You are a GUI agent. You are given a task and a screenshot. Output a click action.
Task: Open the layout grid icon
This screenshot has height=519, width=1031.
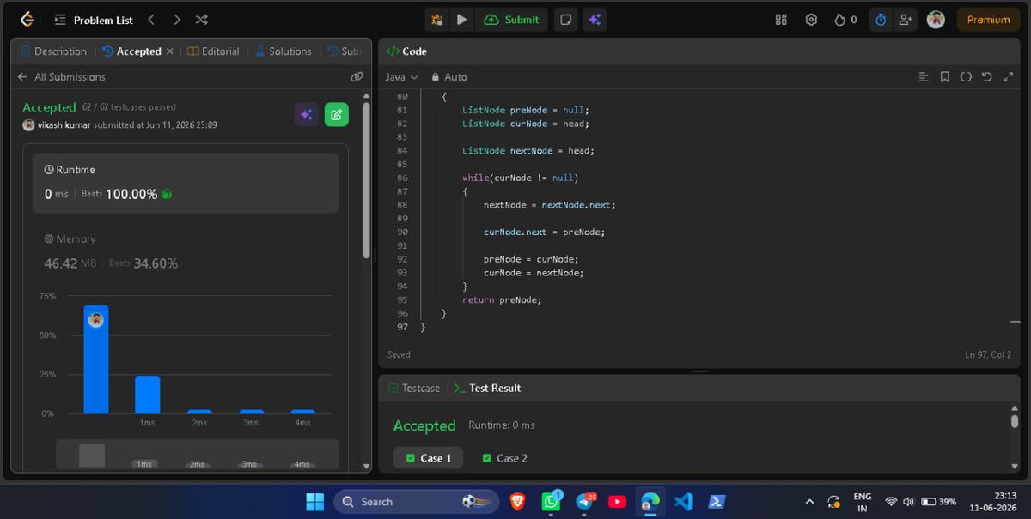click(x=781, y=20)
